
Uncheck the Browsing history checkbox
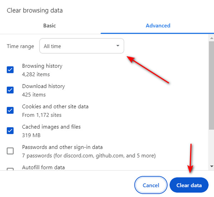10,70
